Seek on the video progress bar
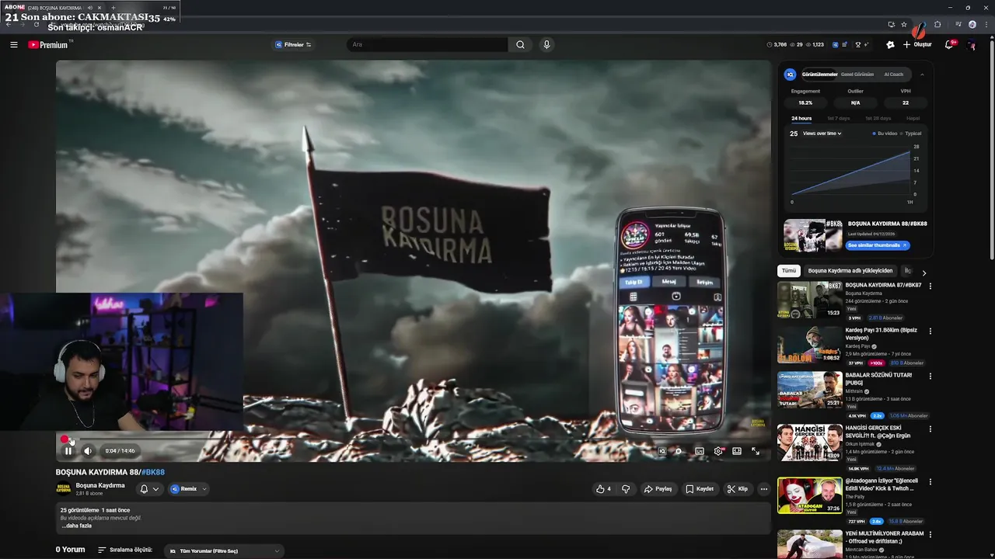This screenshot has width=995, height=559. tap(413, 439)
